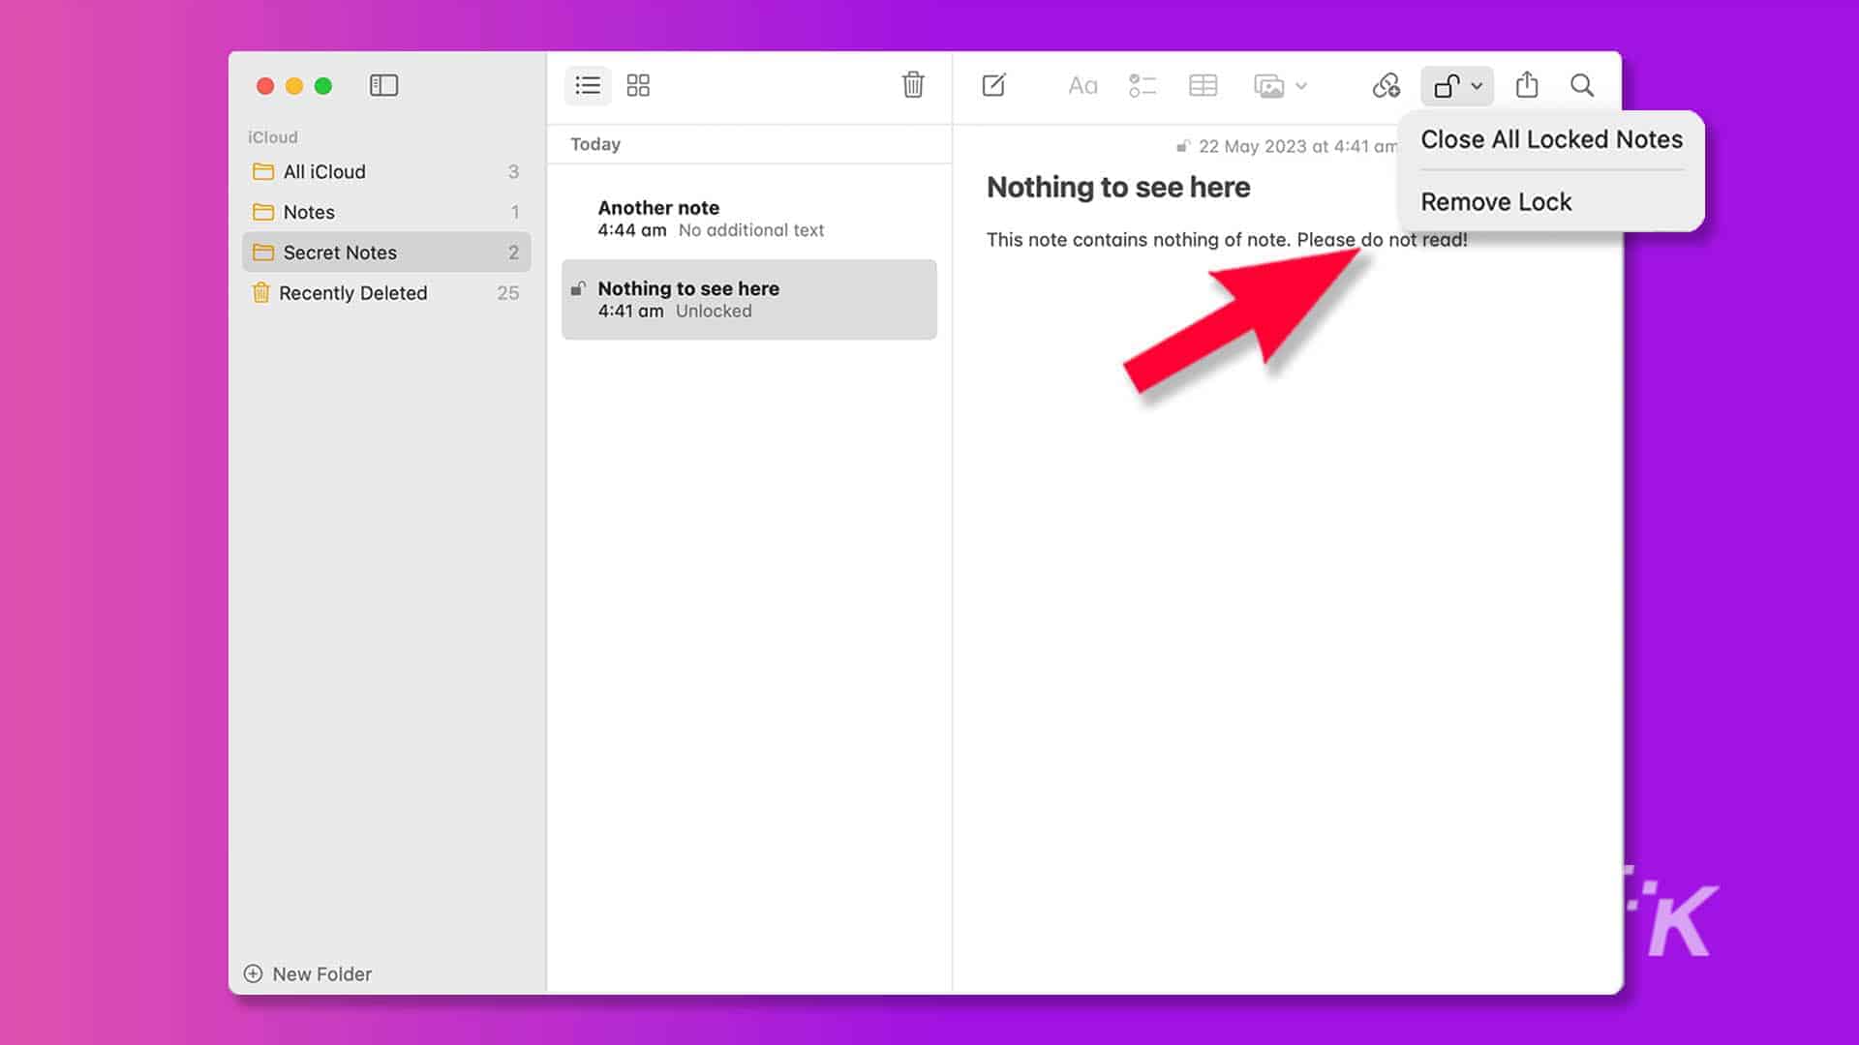Insert a checklist using the checklist icon

(x=1143, y=85)
